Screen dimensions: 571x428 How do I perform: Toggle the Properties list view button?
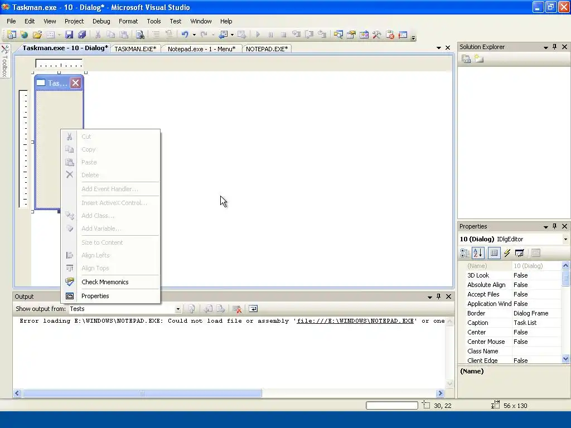click(494, 253)
